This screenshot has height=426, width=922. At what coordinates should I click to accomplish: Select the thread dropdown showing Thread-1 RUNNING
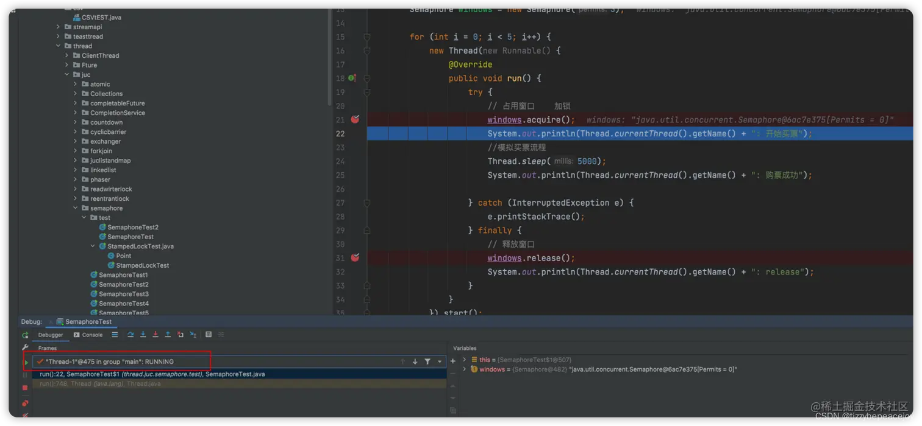coord(239,361)
